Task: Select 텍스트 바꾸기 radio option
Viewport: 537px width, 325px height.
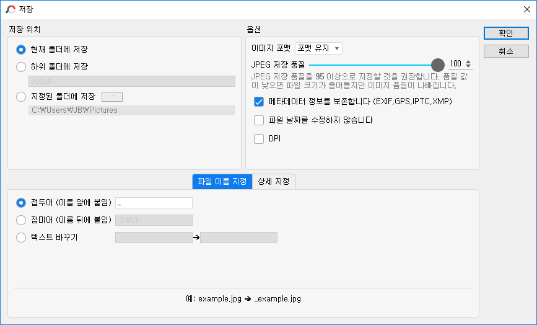Action: click(21, 237)
